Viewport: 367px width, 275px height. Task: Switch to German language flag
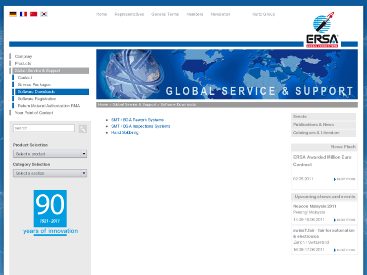click(13, 14)
